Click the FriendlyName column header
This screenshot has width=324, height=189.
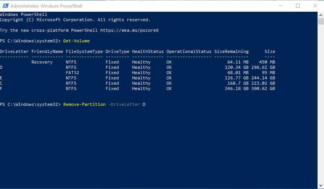[x=47, y=51]
